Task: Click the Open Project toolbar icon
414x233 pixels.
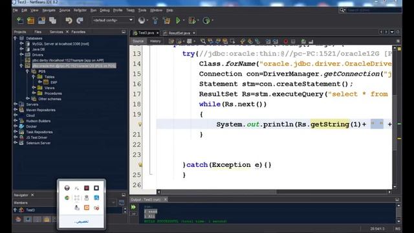Action: [41, 20]
